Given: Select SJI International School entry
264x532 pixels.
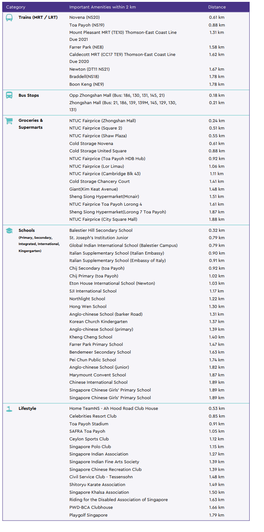Looking at the screenshot, I should [93, 291].
